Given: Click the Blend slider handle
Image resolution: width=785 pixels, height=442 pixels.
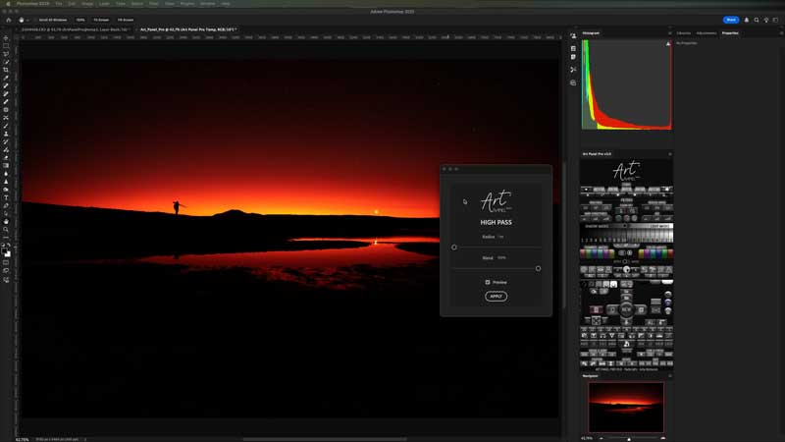Looking at the screenshot, I should click(538, 268).
